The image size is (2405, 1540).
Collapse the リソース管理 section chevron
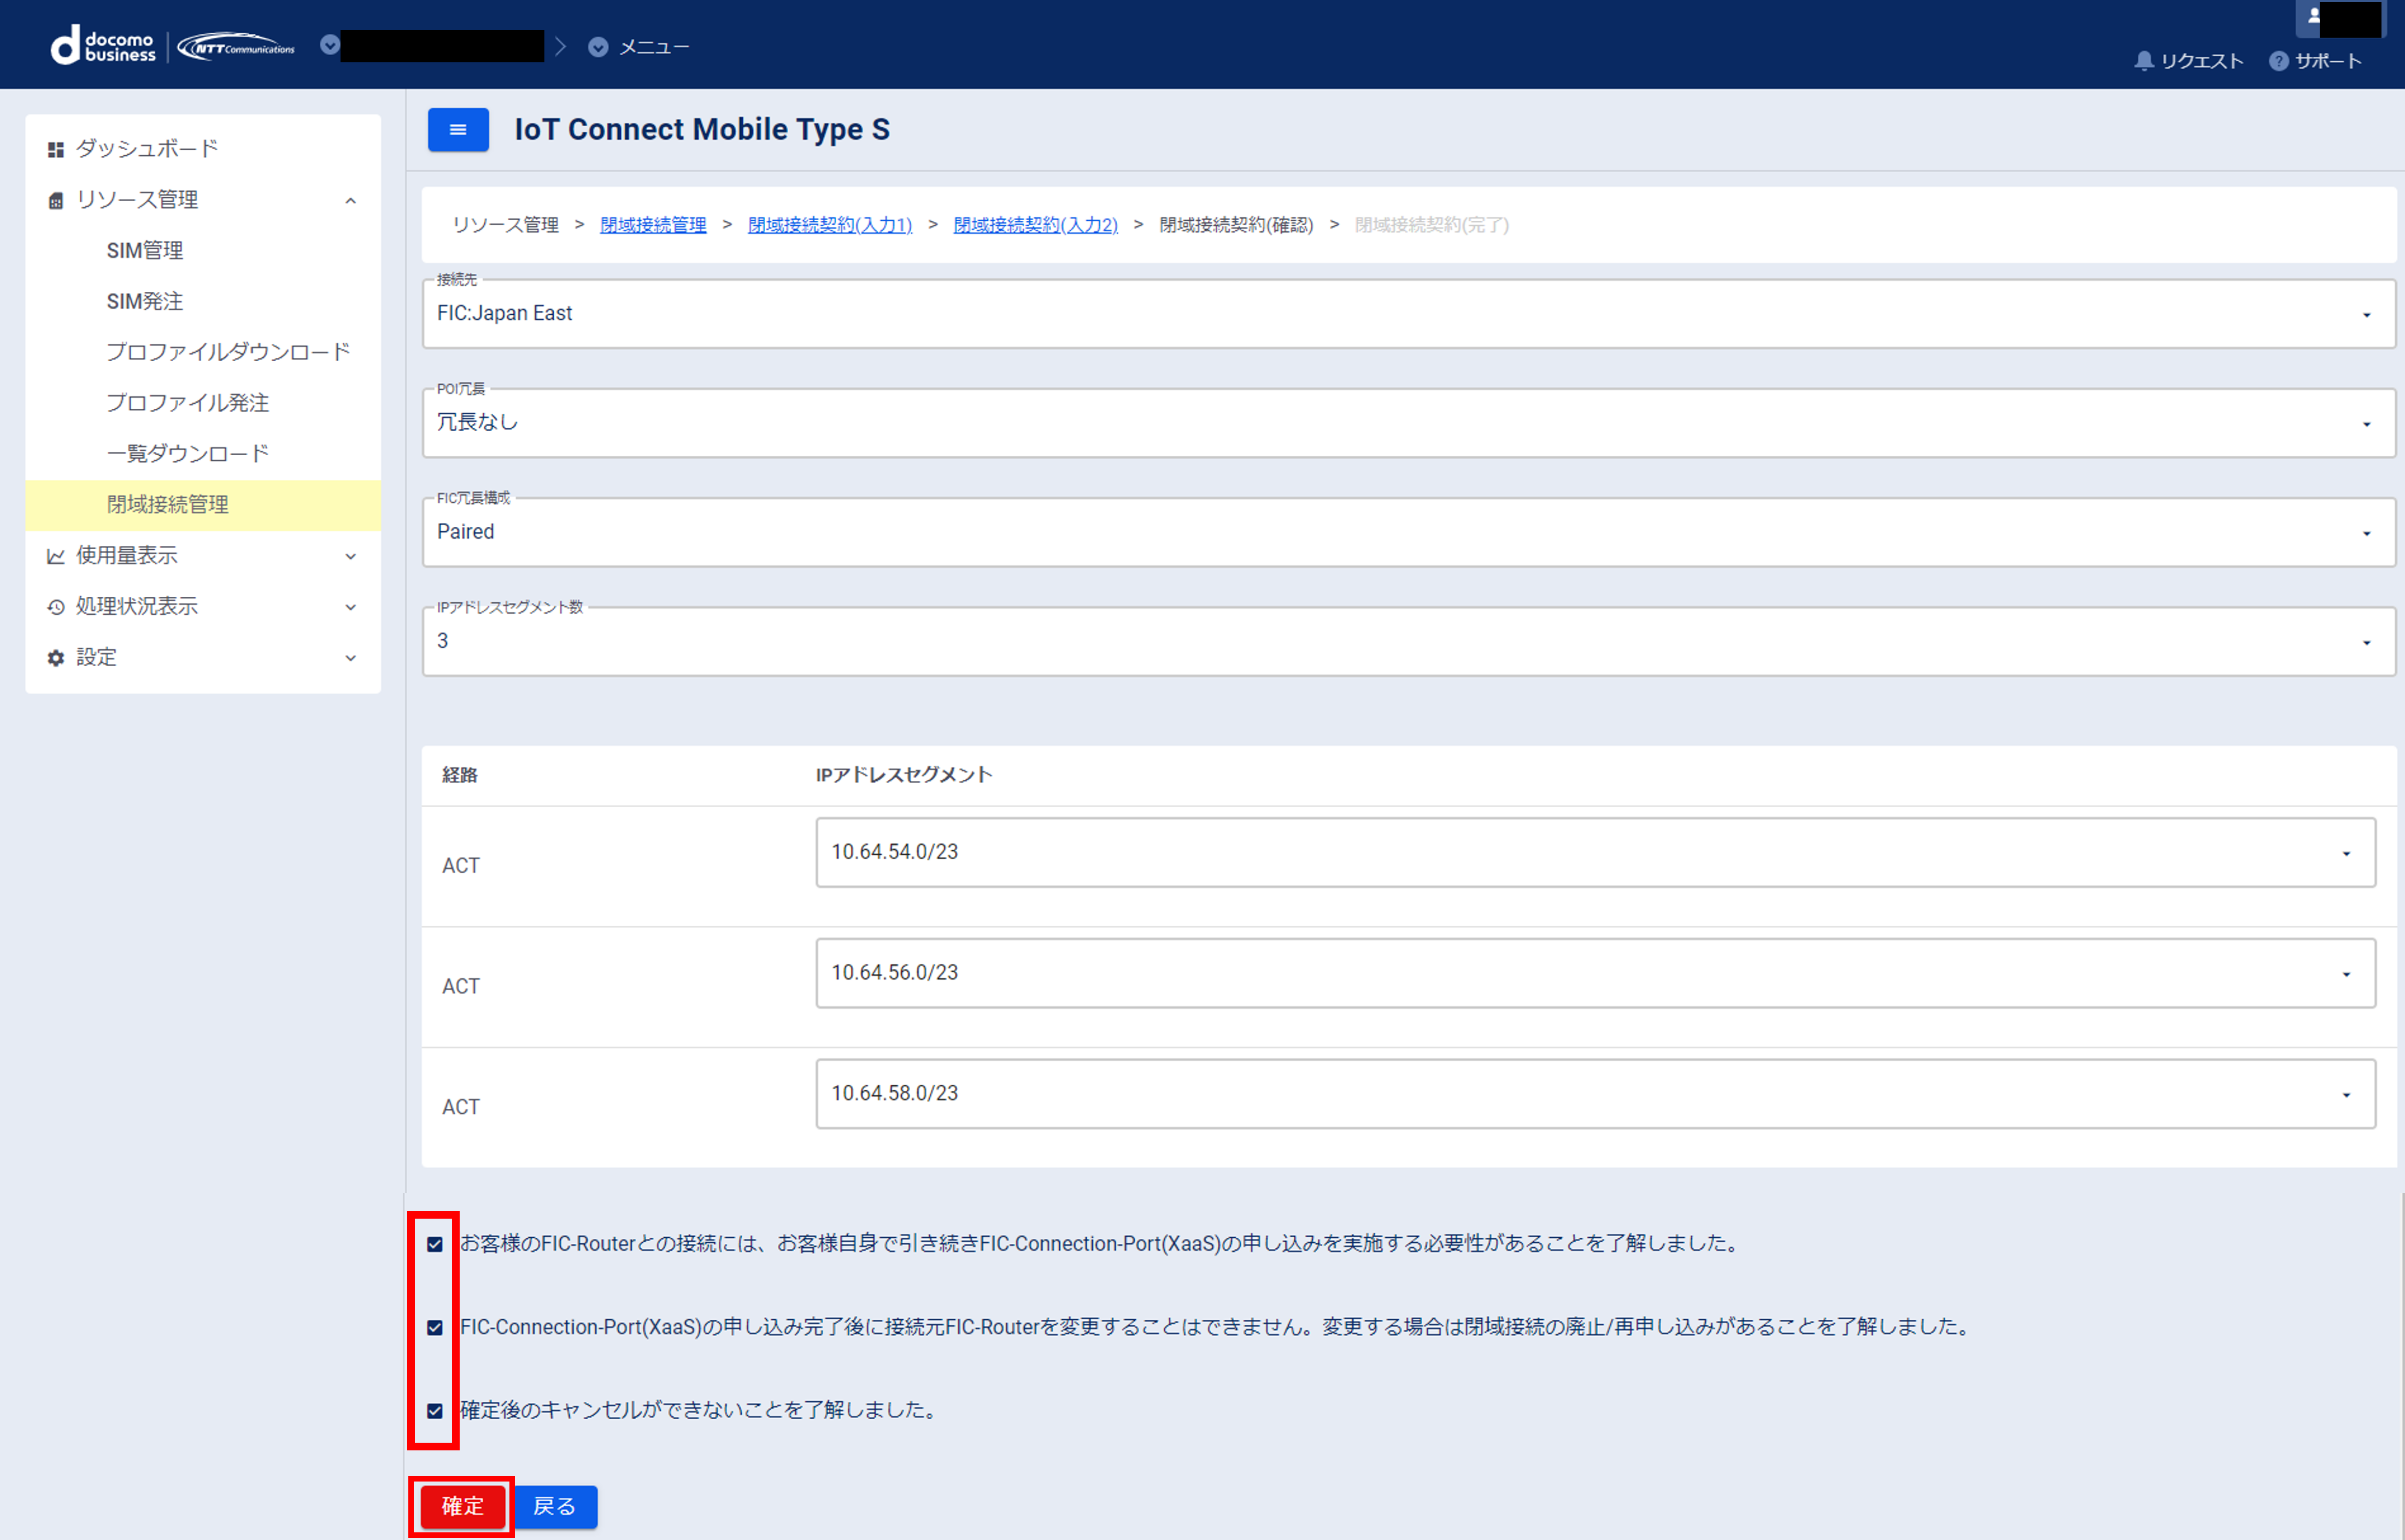(x=350, y=201)
